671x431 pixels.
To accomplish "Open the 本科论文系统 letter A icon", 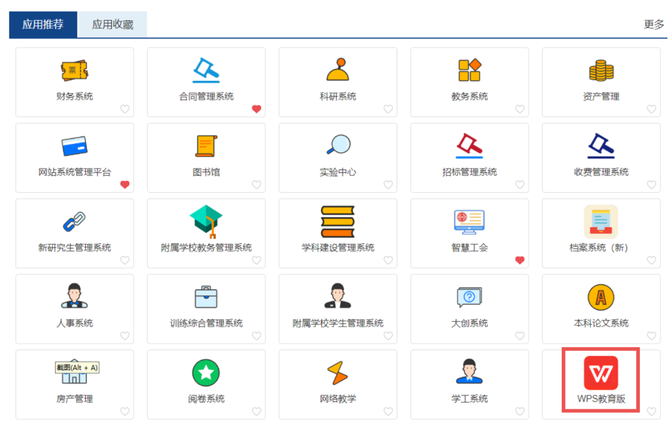I will pyautogui.click(x=601, y=297).
